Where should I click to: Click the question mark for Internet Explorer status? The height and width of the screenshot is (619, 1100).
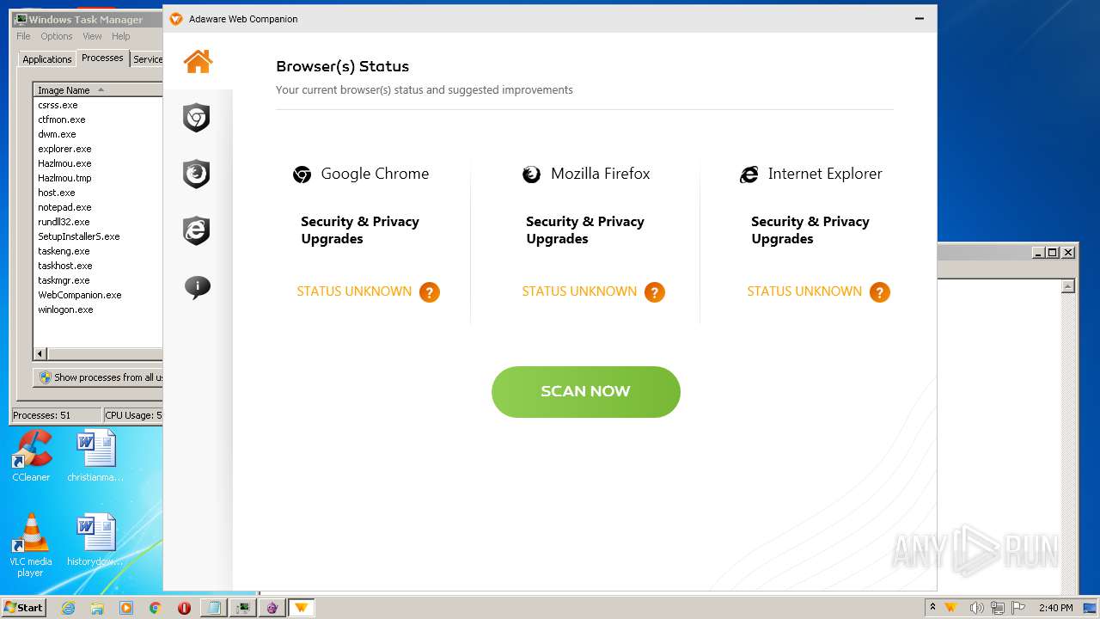pyautogui.click(x=880, y=292)
